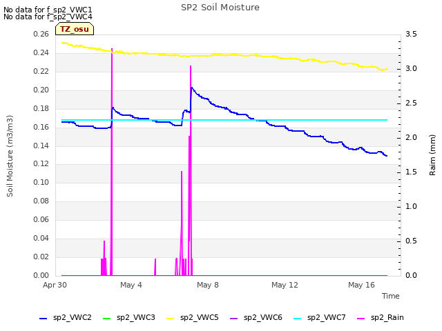Click the 3.5 right axis tick value

411,34
